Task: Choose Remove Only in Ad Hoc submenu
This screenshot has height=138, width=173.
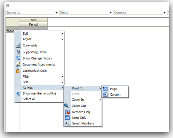Action: [83, 112]
